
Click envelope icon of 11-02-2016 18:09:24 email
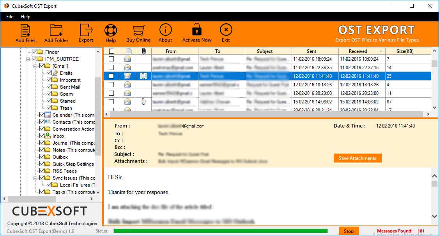pyautogui.click(x=127, y=59)
